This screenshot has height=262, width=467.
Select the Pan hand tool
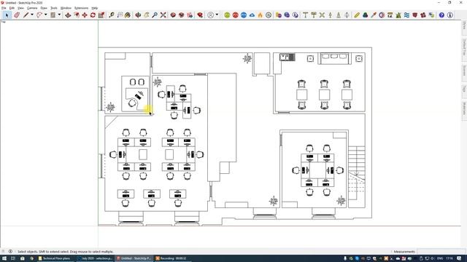click(x=146, y=15)
